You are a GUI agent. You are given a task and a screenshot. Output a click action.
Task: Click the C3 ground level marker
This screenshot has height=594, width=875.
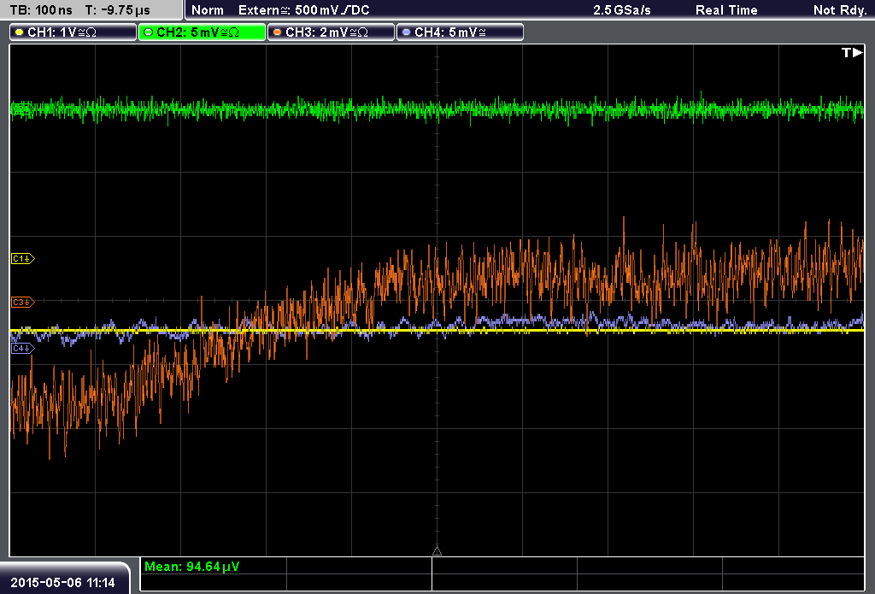[x=23, y=302]
